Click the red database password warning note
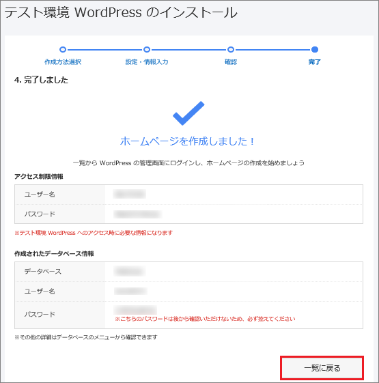The height and width of the screenshot is (383, 379). (205, 319)
